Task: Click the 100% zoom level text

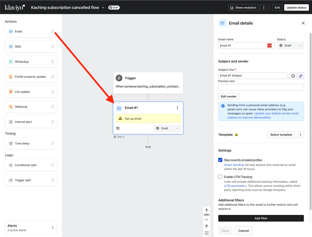Action: (x=206, y=215)
